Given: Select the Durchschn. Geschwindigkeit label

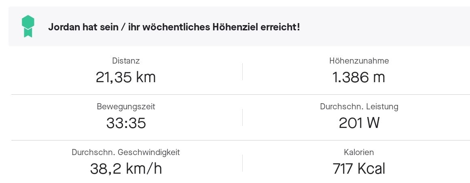Looking at the screenshot, I should pyautogui.click(x=126, y=153).
